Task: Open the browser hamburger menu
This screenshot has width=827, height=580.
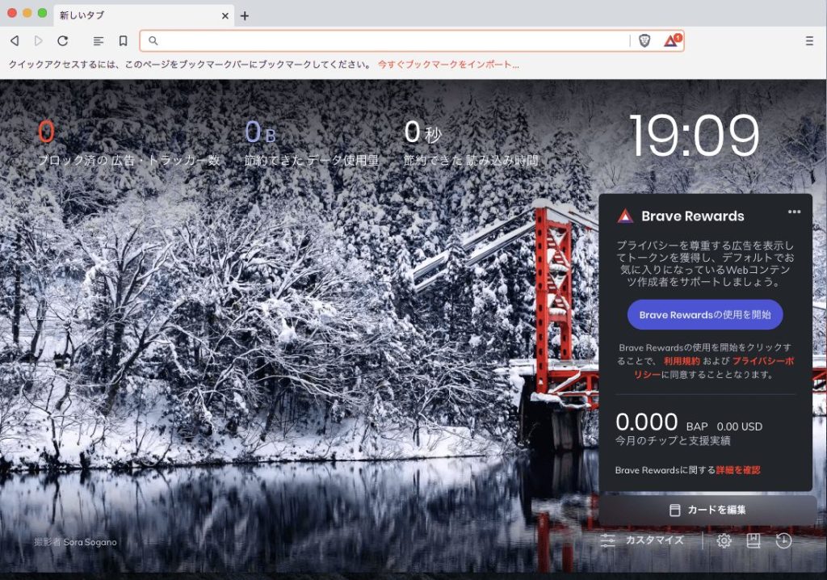Action: [x=809, y=40]
